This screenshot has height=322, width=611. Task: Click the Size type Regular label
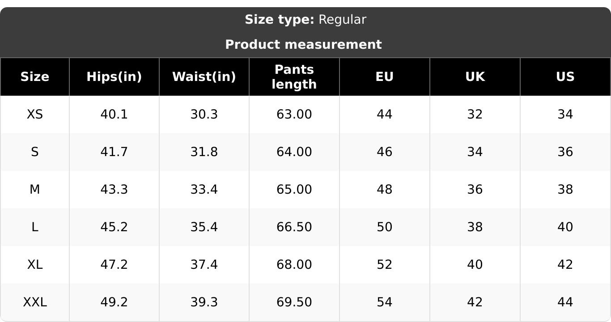click(305, 20)
